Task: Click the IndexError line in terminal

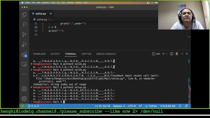Action: tap(60, 85)
